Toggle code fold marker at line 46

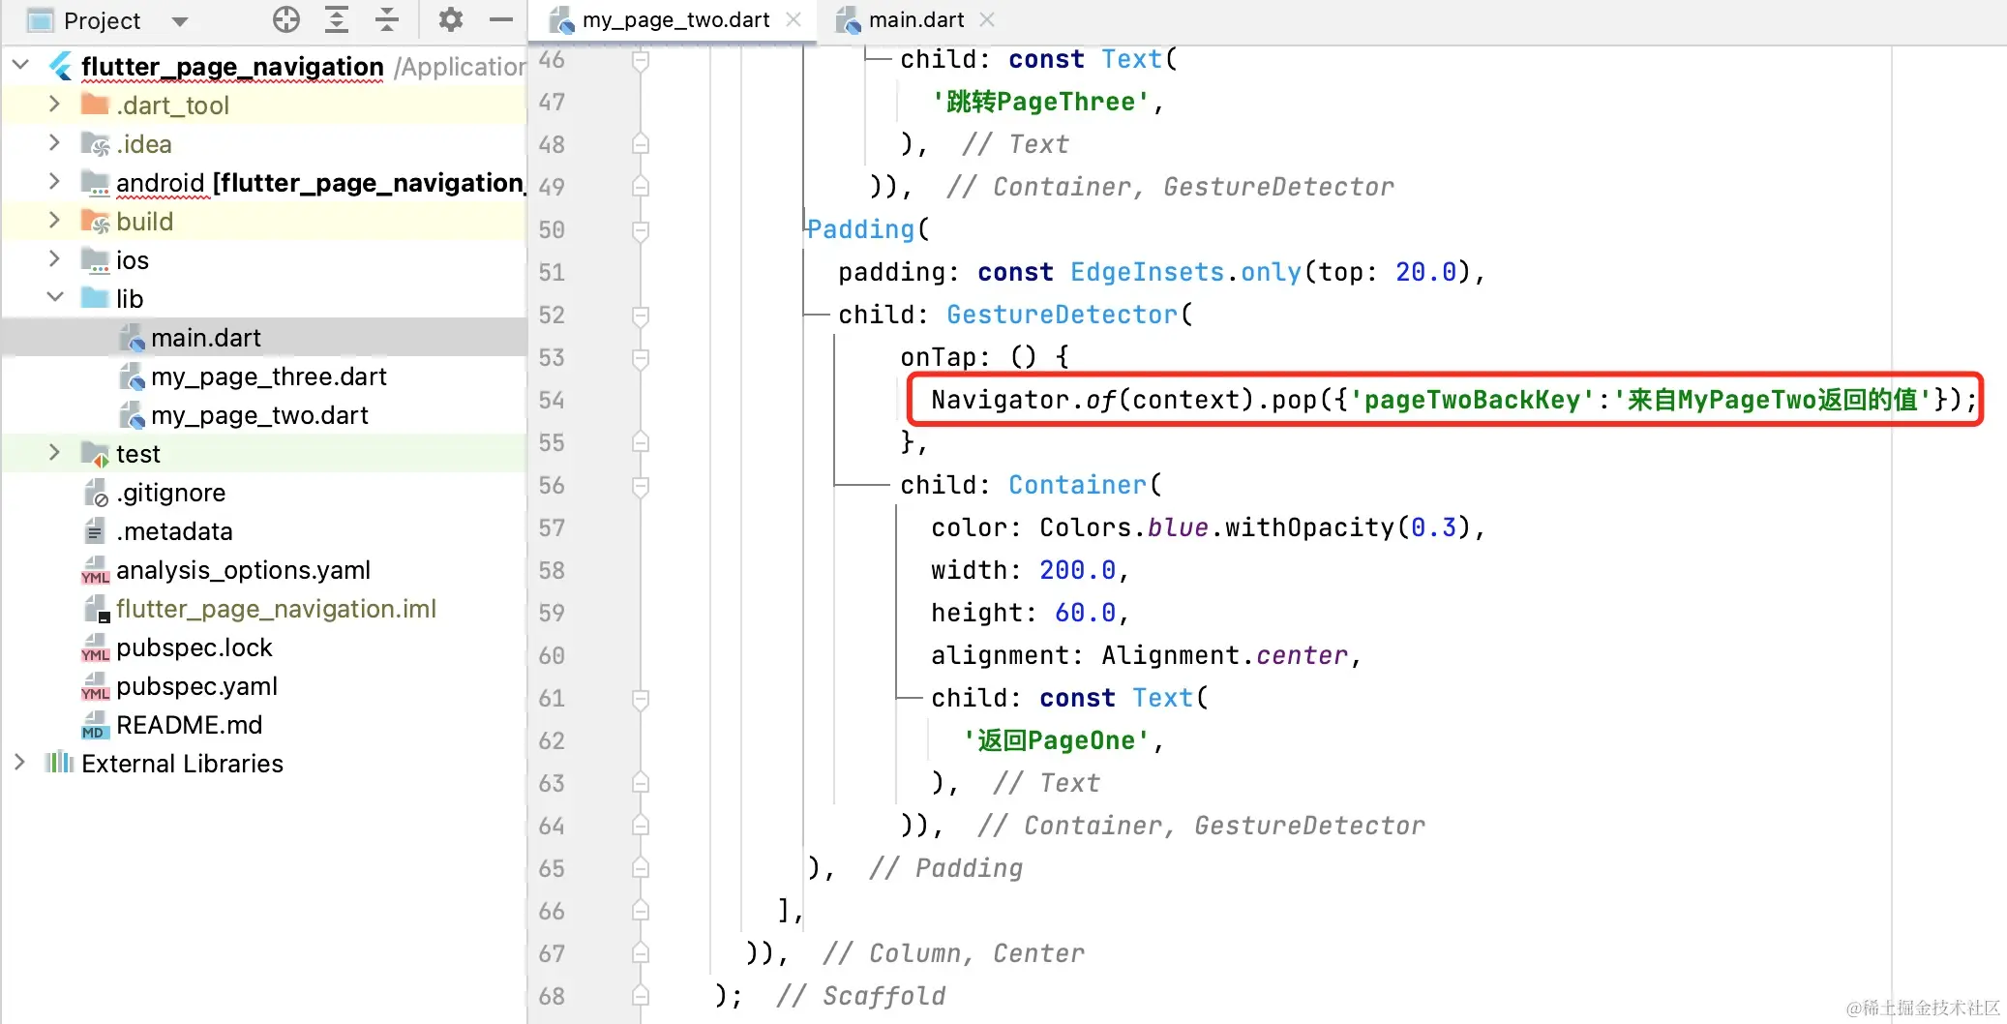pyautogui.click(x=640, y=62)
